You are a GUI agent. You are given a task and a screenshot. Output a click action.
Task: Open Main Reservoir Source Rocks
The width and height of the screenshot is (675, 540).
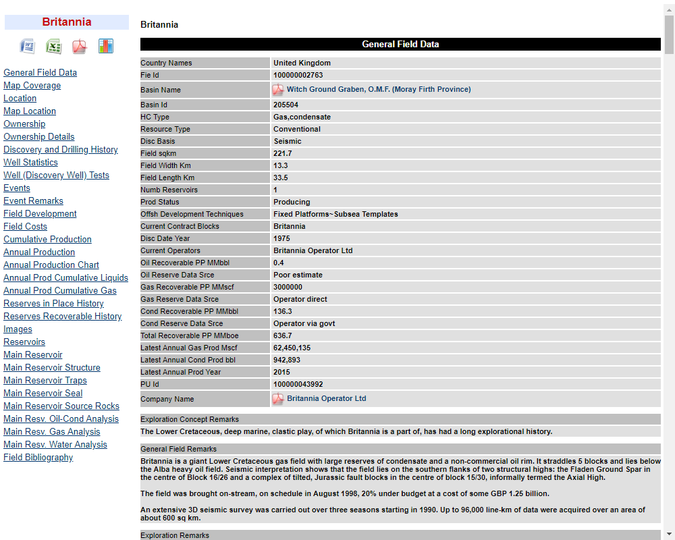(x=61, y=406)
